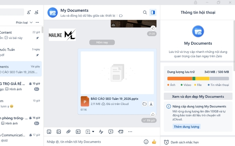Click the screenshot capture icon

pos(88,132)
